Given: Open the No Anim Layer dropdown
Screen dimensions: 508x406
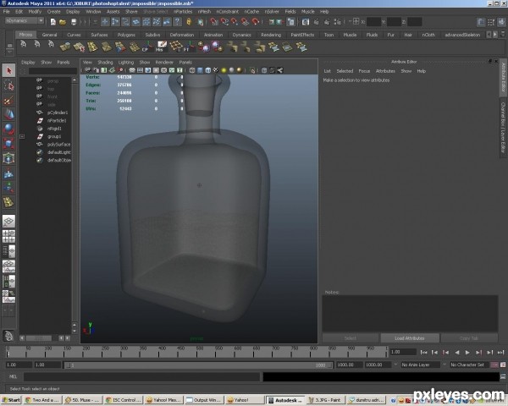Looking at the screenshot, I should point(420,365).
